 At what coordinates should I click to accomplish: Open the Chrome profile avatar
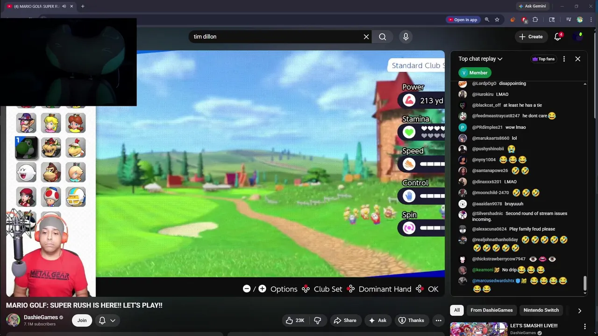click(x=580, y=20)
